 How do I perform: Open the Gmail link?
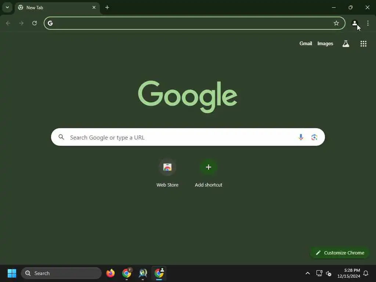coord(305,43)
